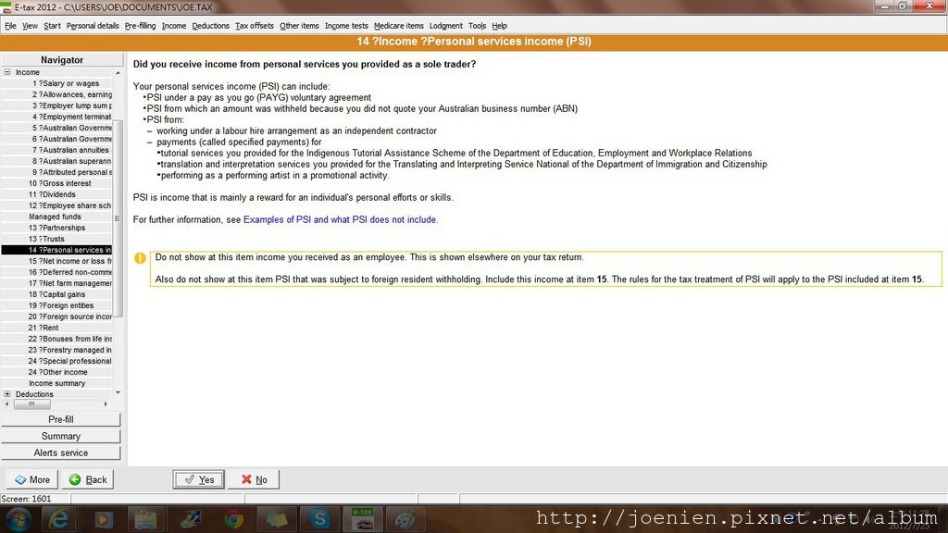This screenshot has width=948, height=533.
Task: Launch Internet Explorer from the taskbar
Action: click(58, 519)
